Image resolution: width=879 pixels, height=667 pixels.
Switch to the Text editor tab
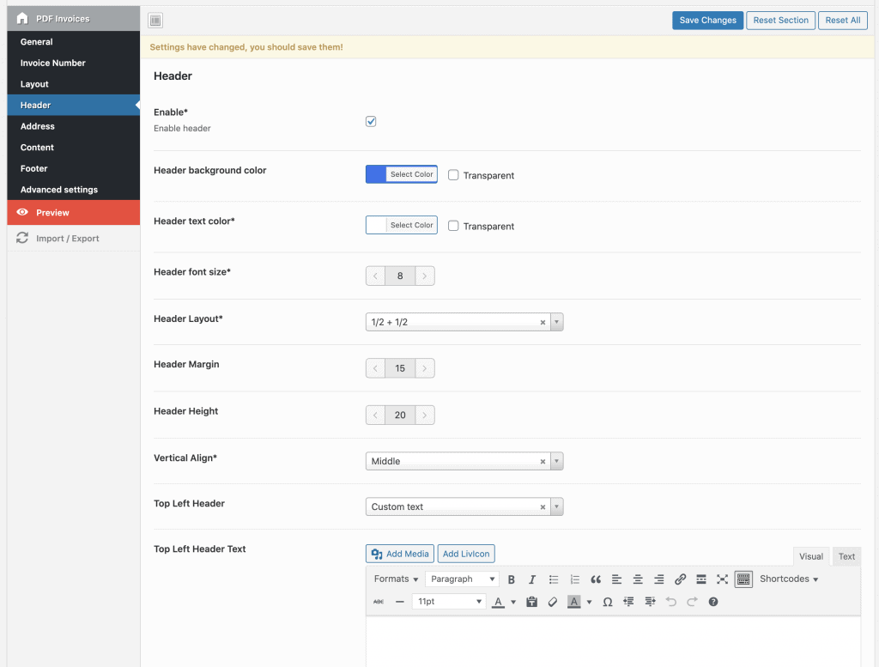846,556
